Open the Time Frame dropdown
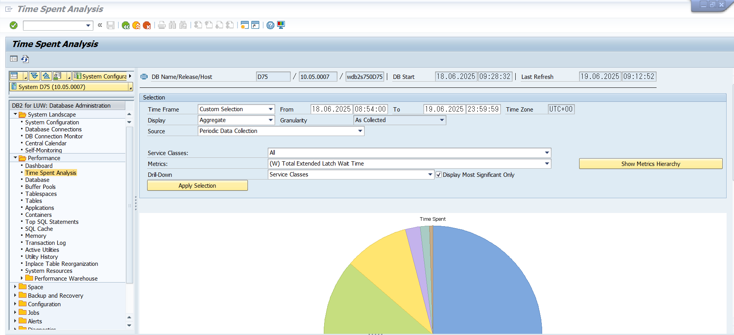 270,109
